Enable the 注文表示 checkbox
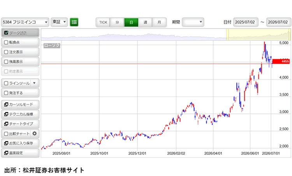Screen dimensions: 292x176 [x=6, y=52]
